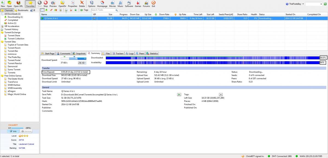Click the Properties toolbar icon
The image size is (328, 158).
click(x=72, y=4)
